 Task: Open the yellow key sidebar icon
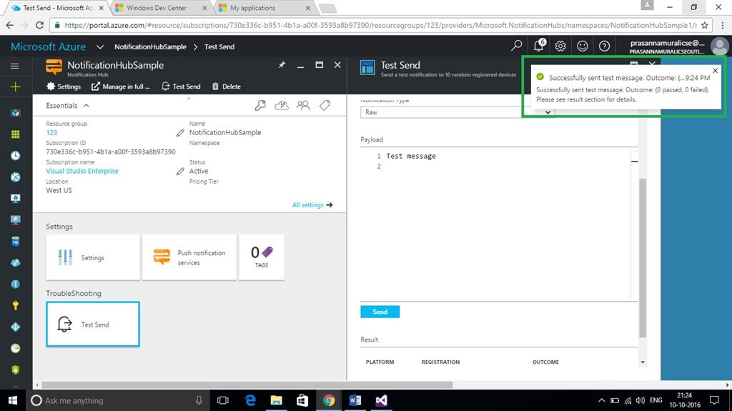(x=16, y=305)
